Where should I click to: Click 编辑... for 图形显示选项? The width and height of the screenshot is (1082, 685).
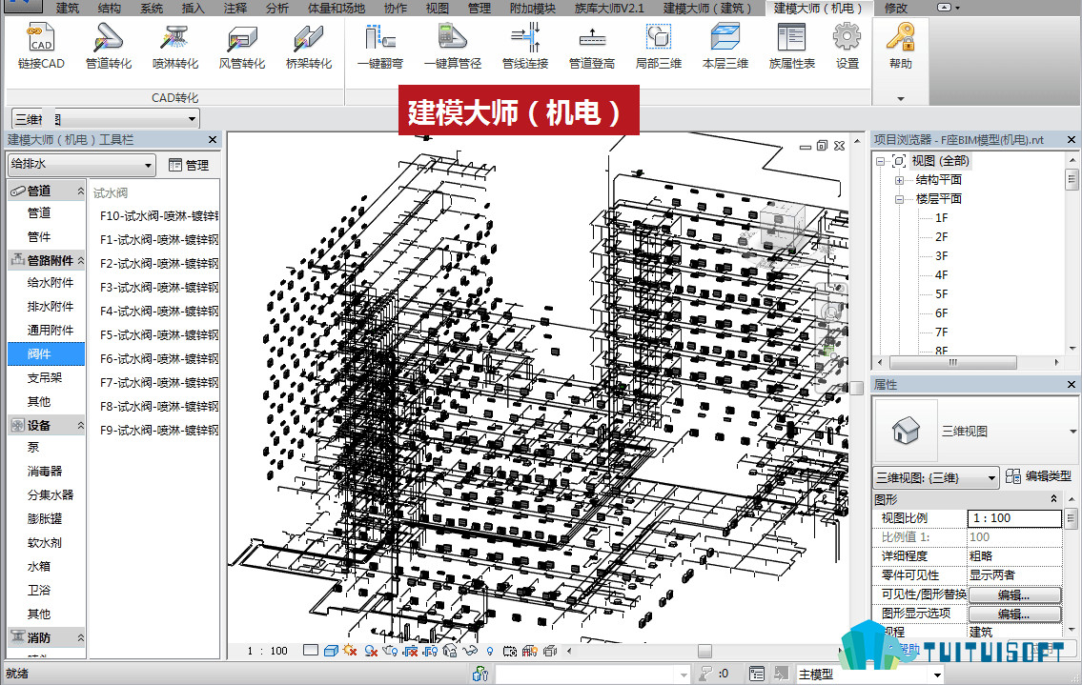coord(1014,614)
